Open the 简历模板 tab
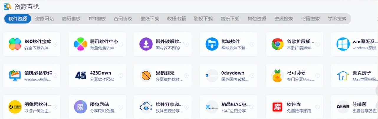 click(x=71, y=19)
